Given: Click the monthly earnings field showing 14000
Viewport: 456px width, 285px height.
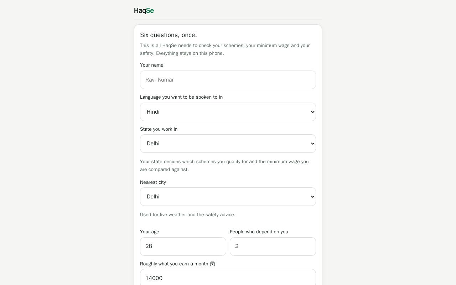Looking at the screenshot, I should (228, 278).
